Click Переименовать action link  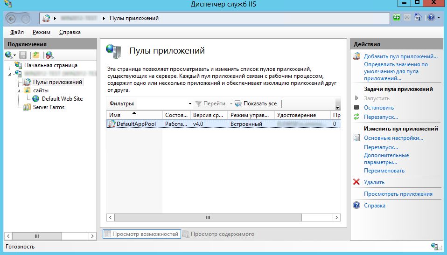click(384, 171)
